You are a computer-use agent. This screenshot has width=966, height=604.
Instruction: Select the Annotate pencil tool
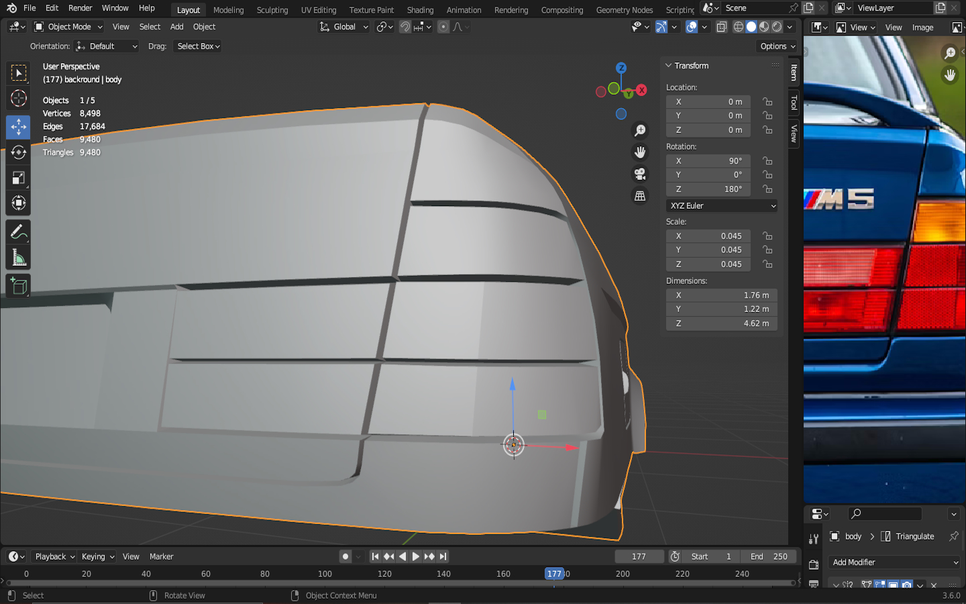[19, 232]
